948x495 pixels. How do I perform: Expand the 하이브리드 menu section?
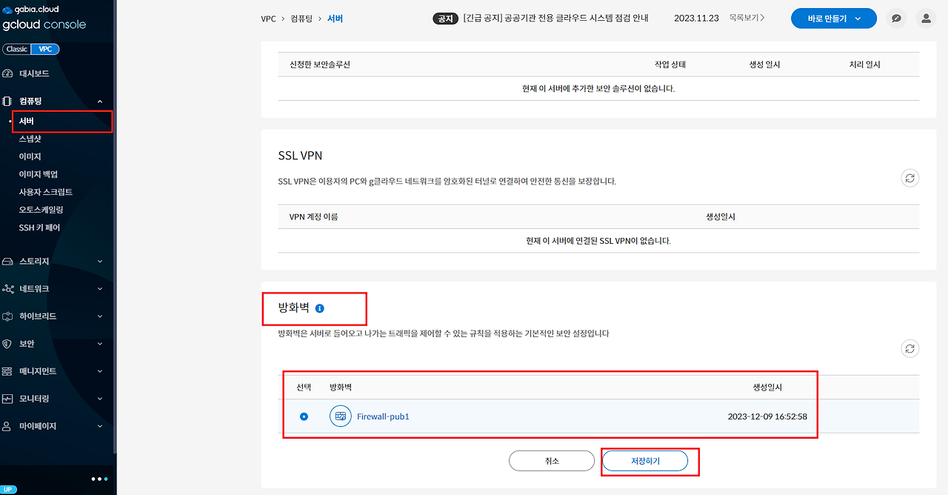[x=100, y=316]
